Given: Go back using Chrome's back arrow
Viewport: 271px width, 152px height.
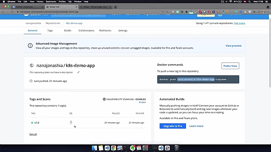Looking at the screenshot, I should click(3, 12).
